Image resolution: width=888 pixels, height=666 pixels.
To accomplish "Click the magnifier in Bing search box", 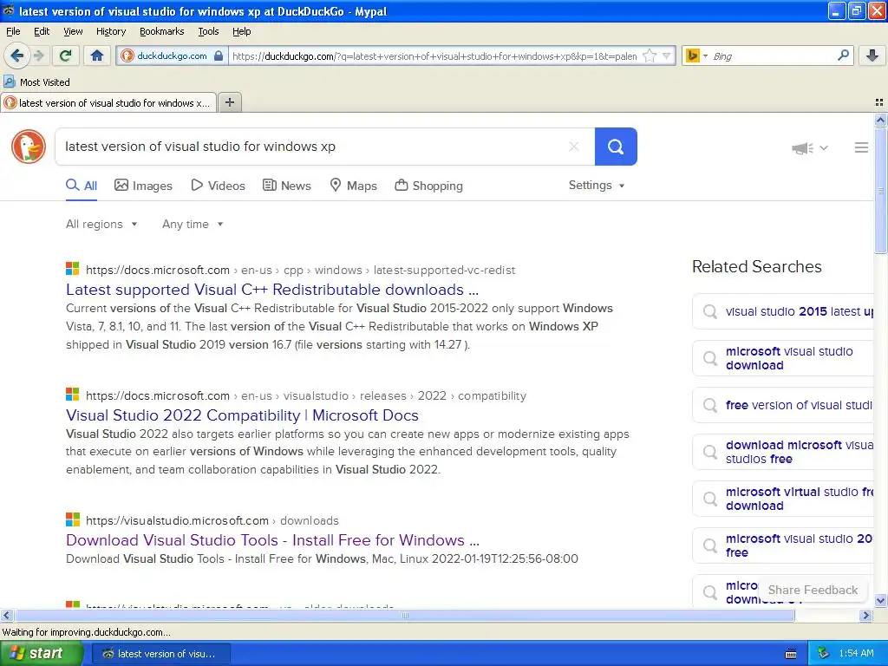I will [x=843, y=55].
